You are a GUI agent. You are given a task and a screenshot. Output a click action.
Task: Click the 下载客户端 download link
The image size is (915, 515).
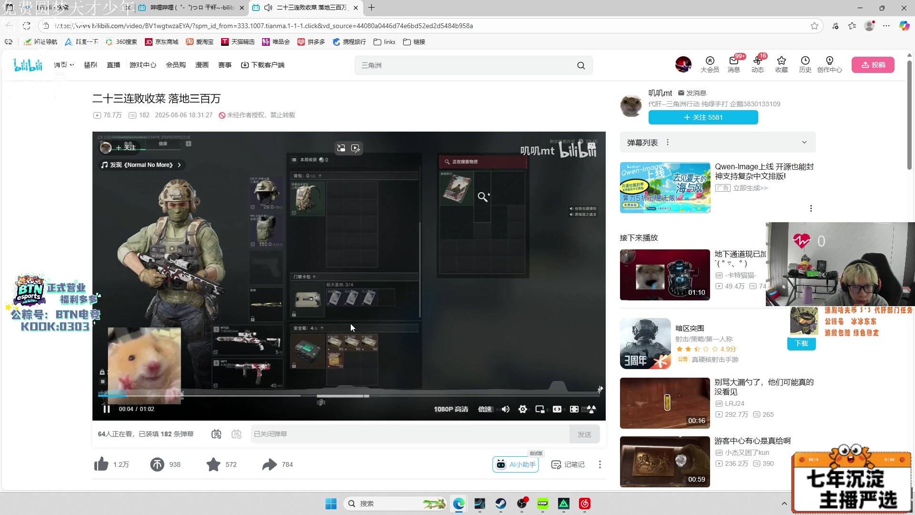coord(263,65)
